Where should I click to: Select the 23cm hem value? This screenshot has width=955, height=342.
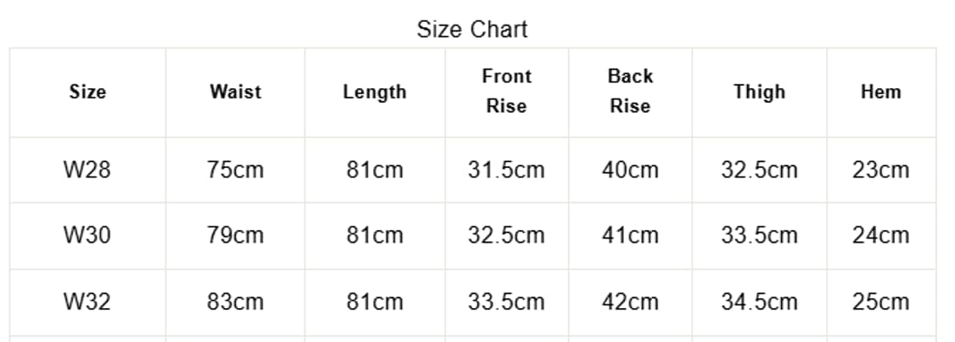(x=880, y=170)
